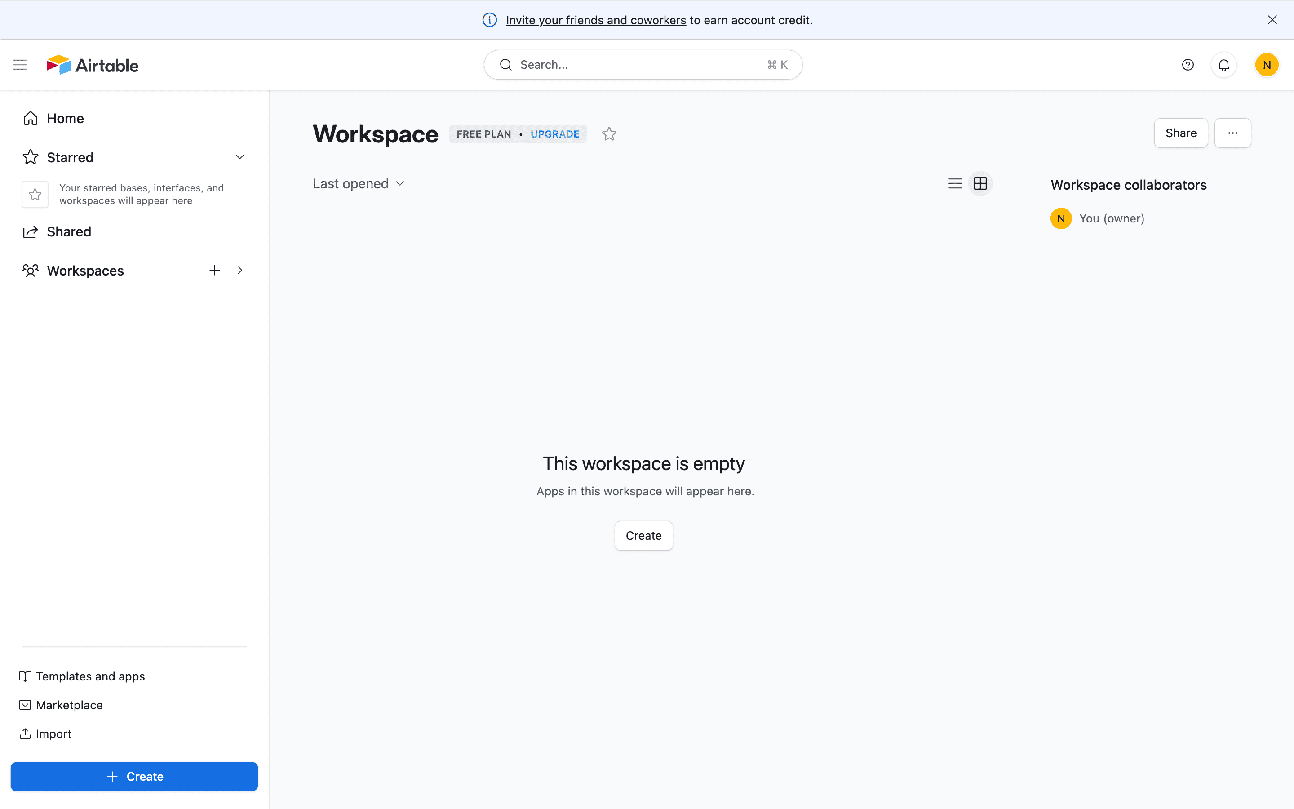Open the account avatar menu in header
This screenshot has width=1294, height=809.
[x=1267, y=65]
